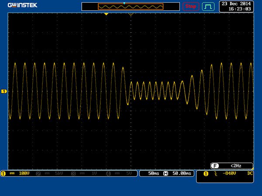The width and height of the screenshot is (262, 196).
Task: Click the hollow horizontal position marker
Action: coord(131,14)
